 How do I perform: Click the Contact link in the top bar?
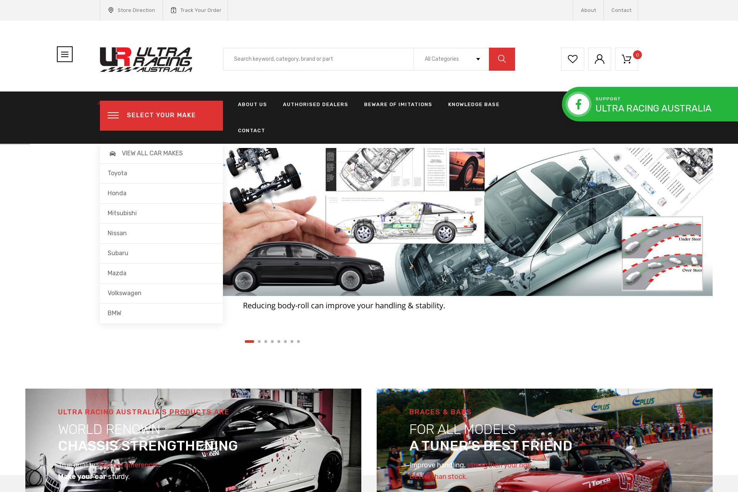[621, 10]
